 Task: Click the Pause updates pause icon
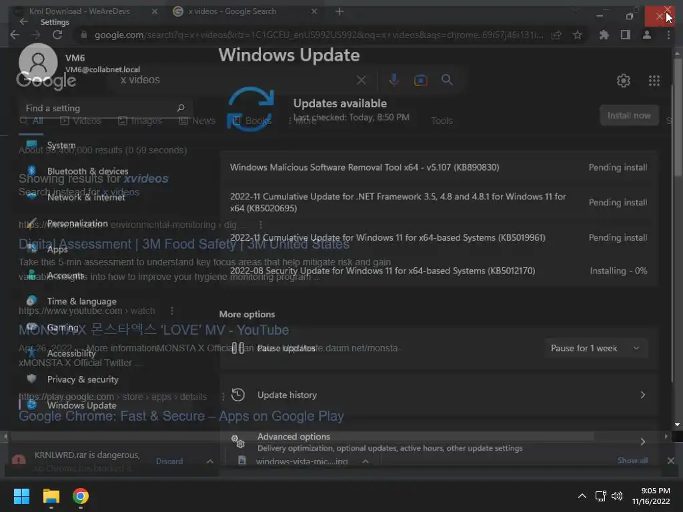(x=238, y=348)
